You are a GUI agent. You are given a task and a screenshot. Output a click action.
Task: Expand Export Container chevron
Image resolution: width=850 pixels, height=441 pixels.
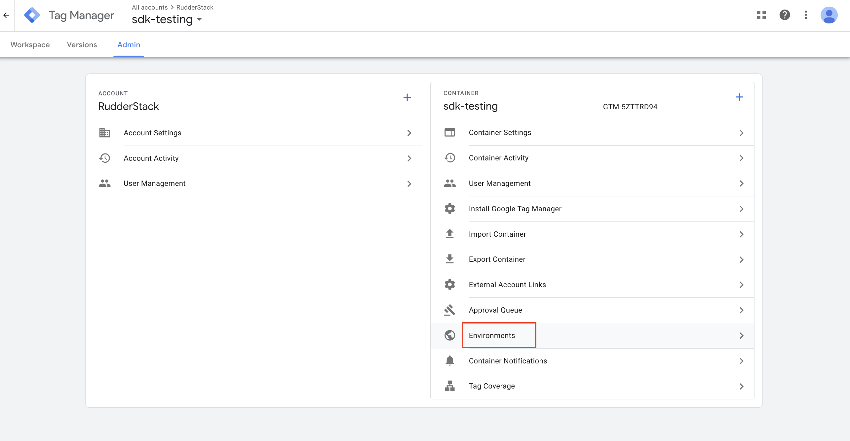[742, 260]
